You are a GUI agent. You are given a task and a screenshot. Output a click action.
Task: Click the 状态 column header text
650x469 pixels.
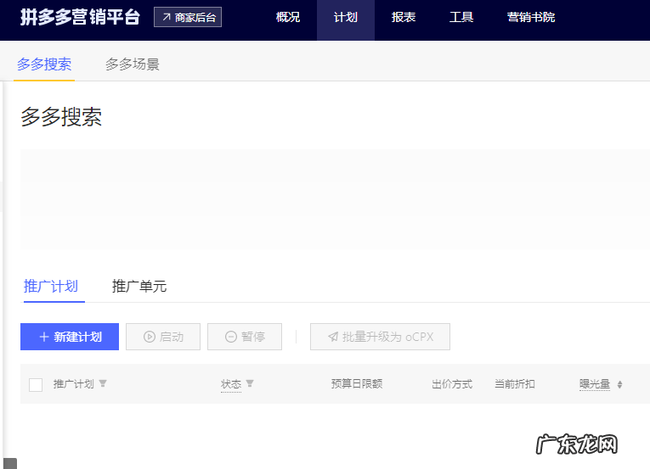point(231,383)
